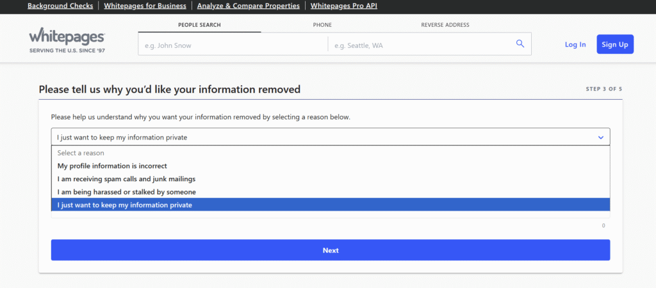Pick "I am being harassed or stalked" option
Screen dimensions: 656x288
126,192
